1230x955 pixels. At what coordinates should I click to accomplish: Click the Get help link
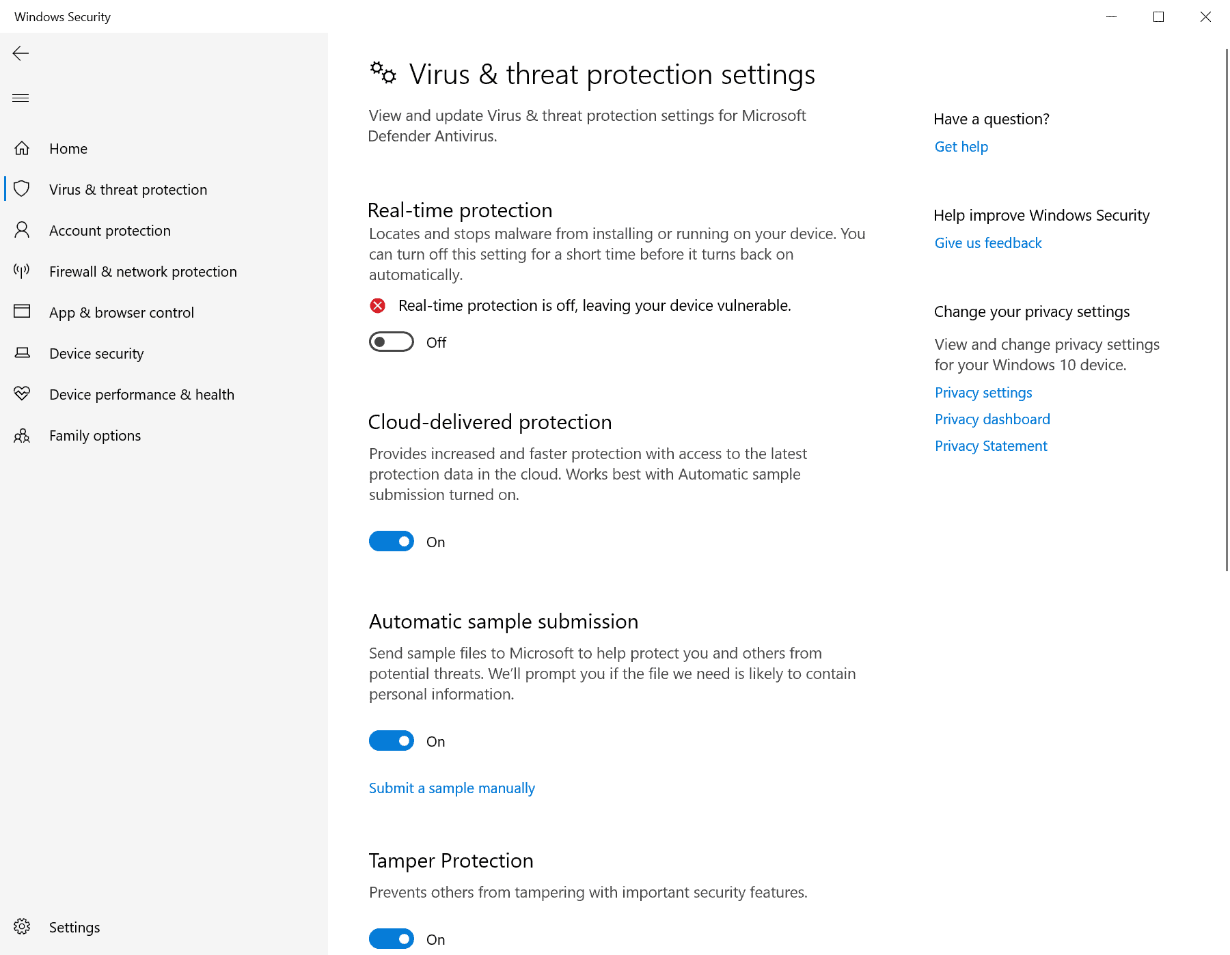point(961,146)
